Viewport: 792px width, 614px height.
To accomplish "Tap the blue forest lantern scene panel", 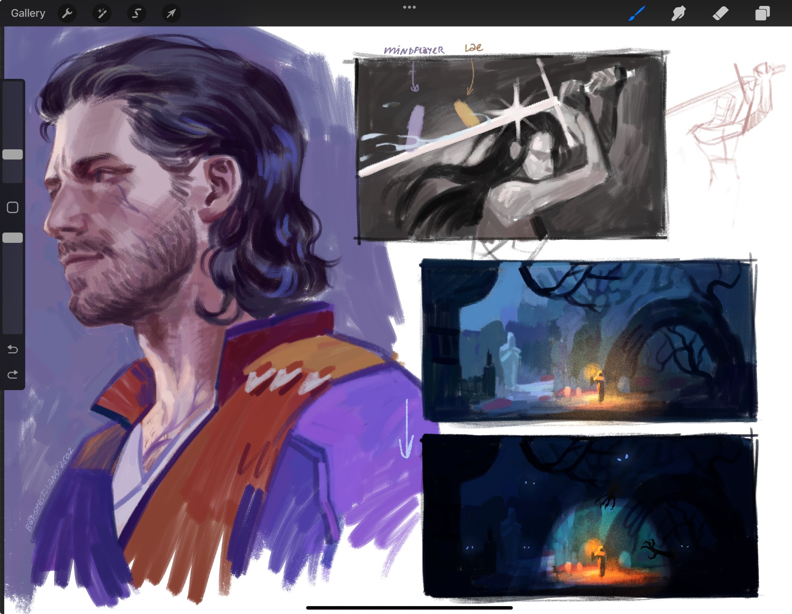I will pos(589,341).
